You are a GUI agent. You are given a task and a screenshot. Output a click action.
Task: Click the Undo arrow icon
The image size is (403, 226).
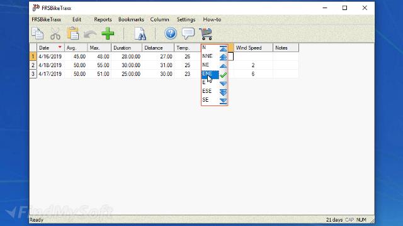(x=90, y=34)
